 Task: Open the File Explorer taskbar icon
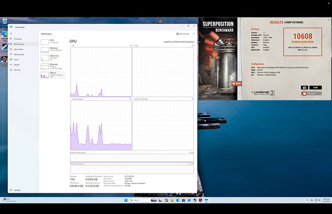[x=172, y=200]
